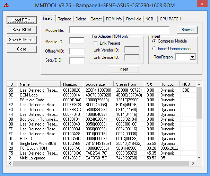
Task: Open the ROM Info tab
Action: click(114, 19)
